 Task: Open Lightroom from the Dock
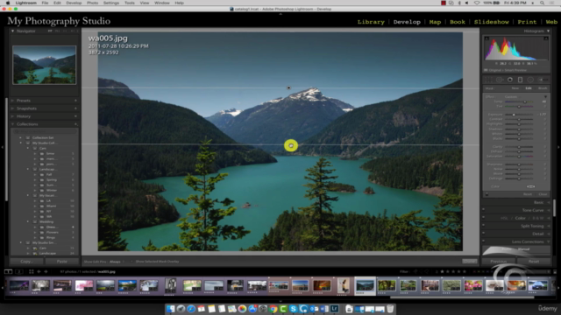click(x=335, y=308)
